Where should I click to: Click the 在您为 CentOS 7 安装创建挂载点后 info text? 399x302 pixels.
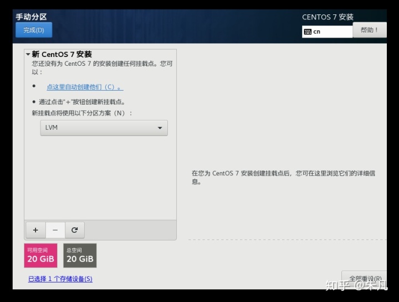pos(283,178)
